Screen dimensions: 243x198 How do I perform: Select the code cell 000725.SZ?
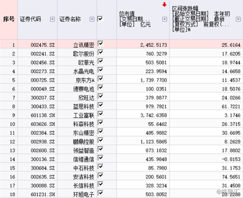[43, 80]
